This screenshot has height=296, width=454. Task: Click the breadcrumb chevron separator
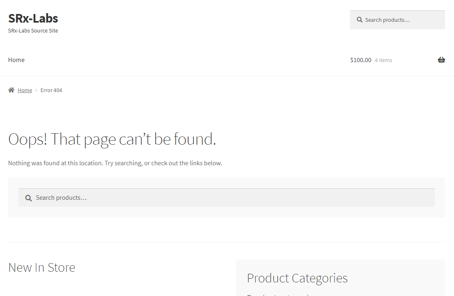pos(36,90)
